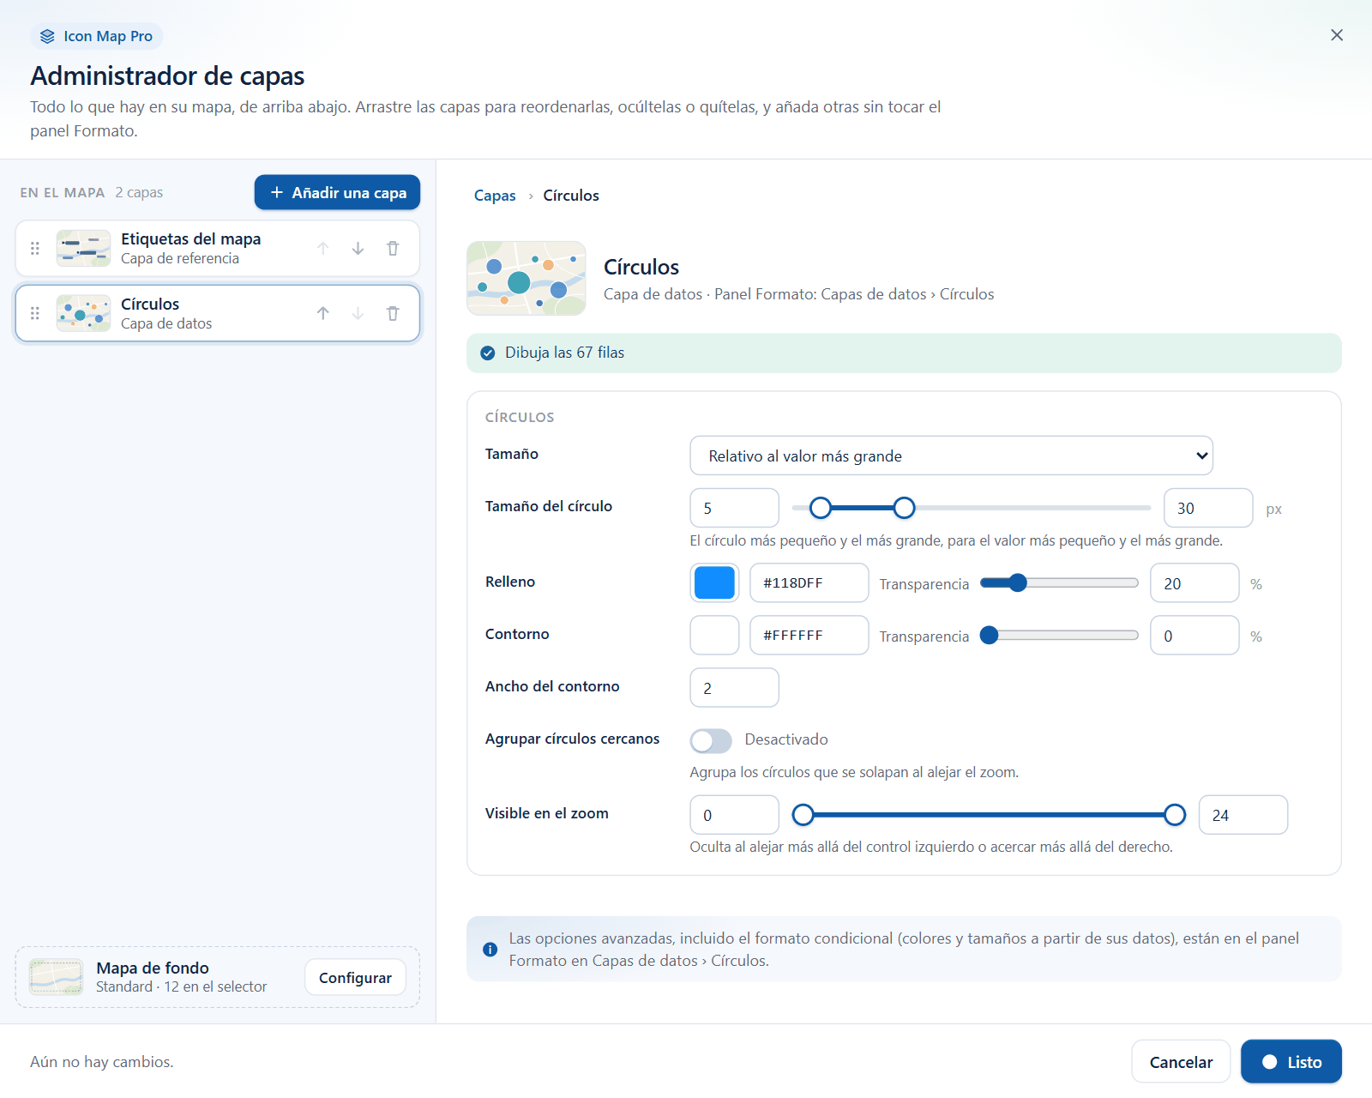The height and width of the screenshot is (1098, 1372).
Task: Select the Etiquetas del mapa layer thumbnail
Action: 83,249
